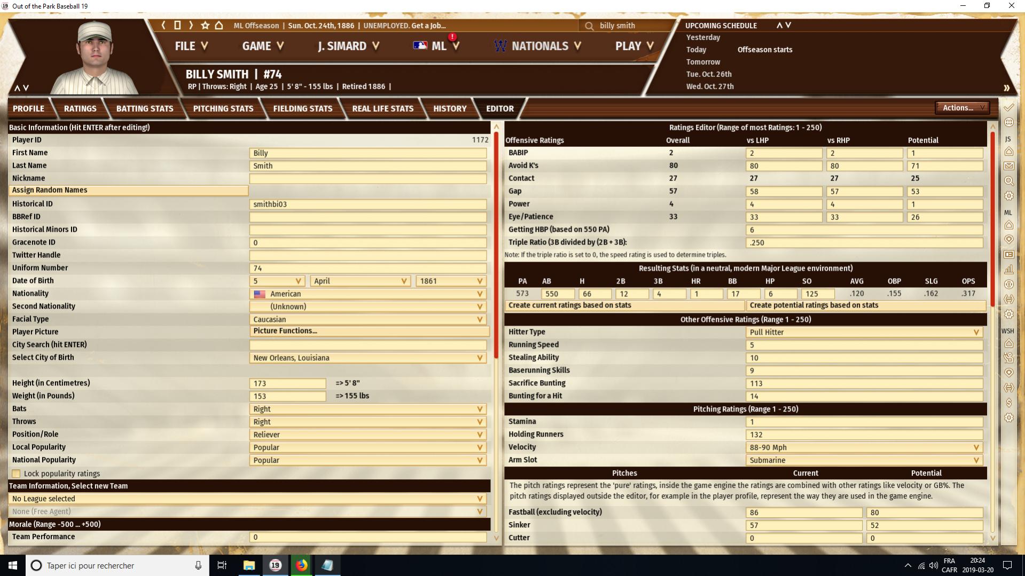
Task: Open the birth day dropdown
Action: (x=277, y=281)
